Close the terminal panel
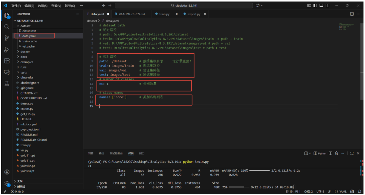This screenshot has width=365, height=195. click(x=358, y=154)
